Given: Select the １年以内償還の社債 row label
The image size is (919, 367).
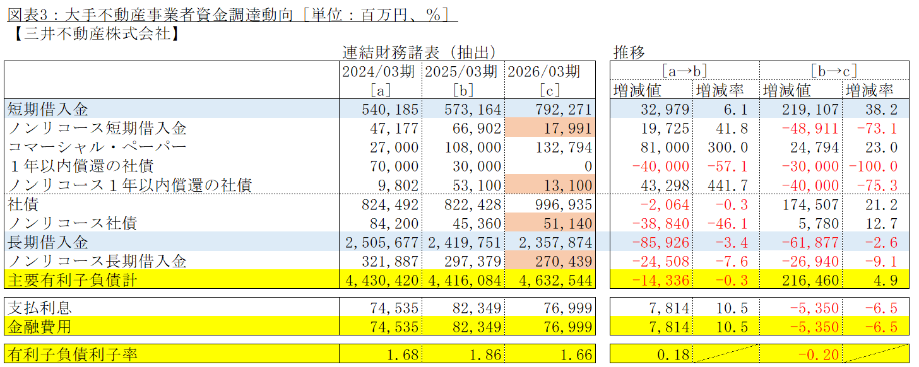Looking at the screenshot, I should pyautogui.click(x=81, y=166).
